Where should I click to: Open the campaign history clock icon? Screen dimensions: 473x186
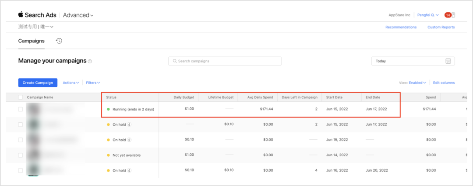[x=59, y=41]
